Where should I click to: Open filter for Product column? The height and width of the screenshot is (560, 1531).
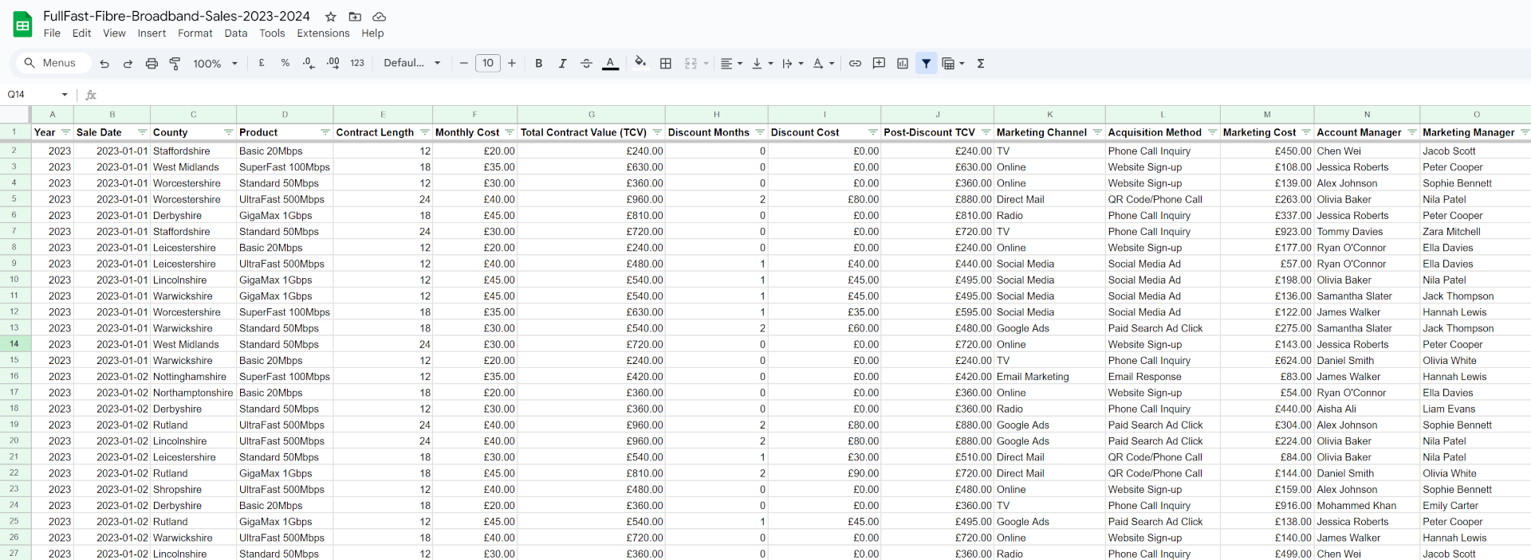click(x=325, y=132)
